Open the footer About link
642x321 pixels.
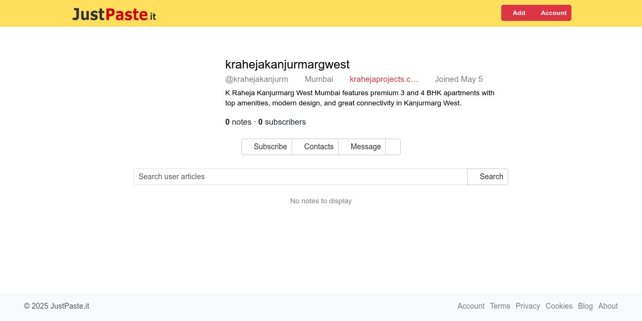tap(608, 306)
